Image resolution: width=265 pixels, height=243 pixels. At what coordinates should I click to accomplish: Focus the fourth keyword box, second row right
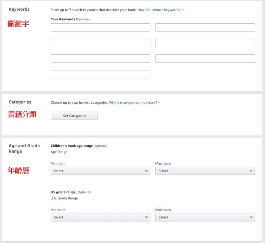(x=205, y=43)
